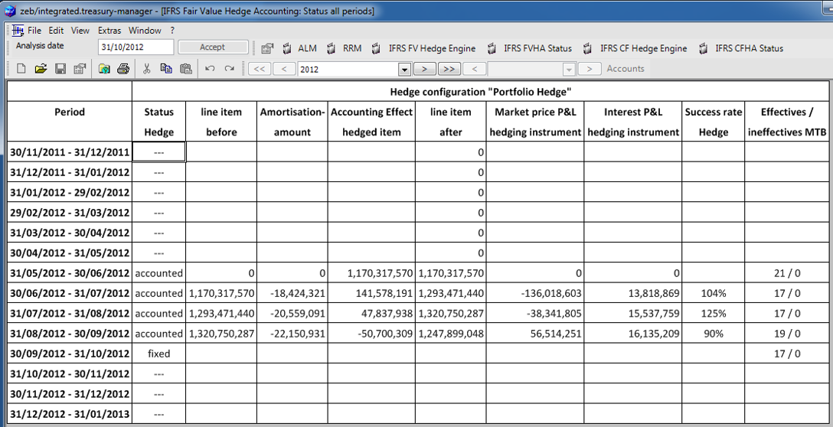833x427 pixels.
Task: Select the 30/09/2012 - 31/10/2012 fixed status cell
Action: pyautogui.click(x=158, y=354)
